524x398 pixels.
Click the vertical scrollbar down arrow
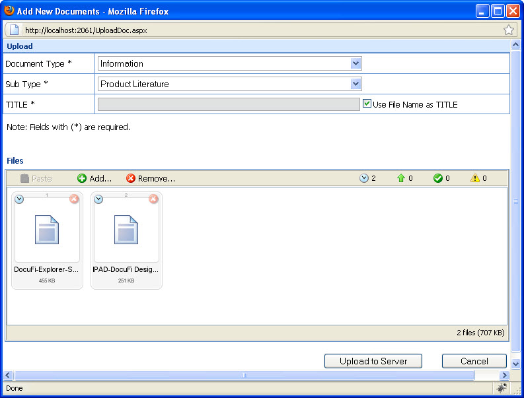tap(515, 364)
